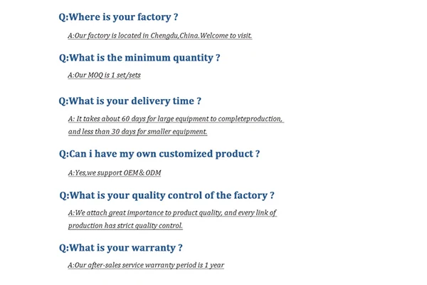Click the 'What is the minimum quantity' heading
The image size is (427, 285).
pyautogui.click(x=139, y=58)
